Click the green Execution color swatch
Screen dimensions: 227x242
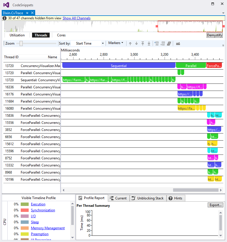pyautogui.click(x=25, y=204)
